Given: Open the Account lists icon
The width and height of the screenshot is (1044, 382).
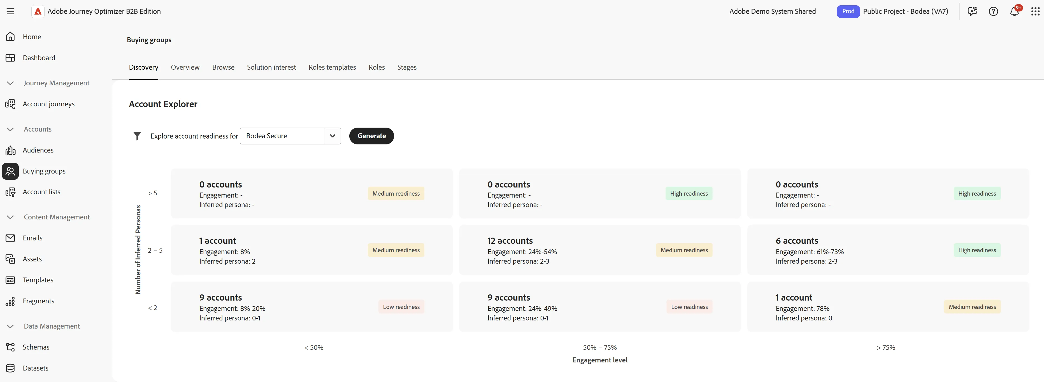Looking at the screenshot, I should point(11,192).
